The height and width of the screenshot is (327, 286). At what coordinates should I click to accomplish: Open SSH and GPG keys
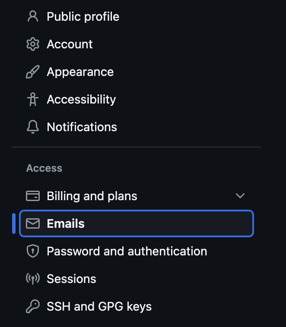(99, 307)
